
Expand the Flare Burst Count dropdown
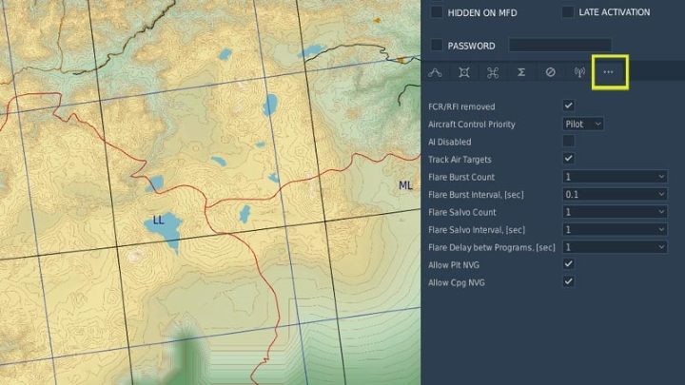click(615, 177)
